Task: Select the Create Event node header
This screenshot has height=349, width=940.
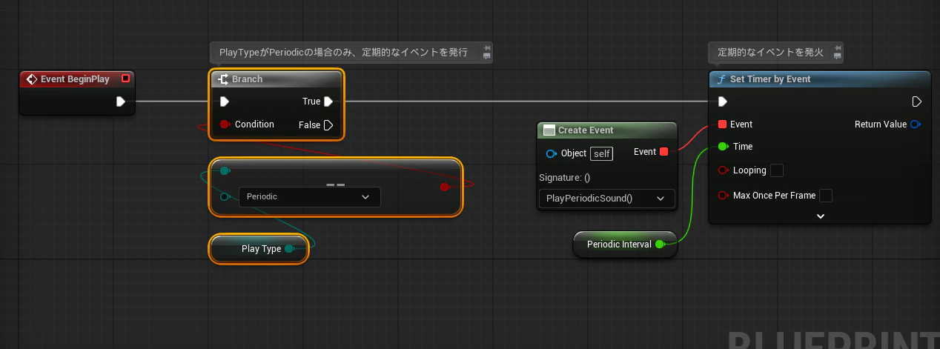Action: tap(606, 130)
